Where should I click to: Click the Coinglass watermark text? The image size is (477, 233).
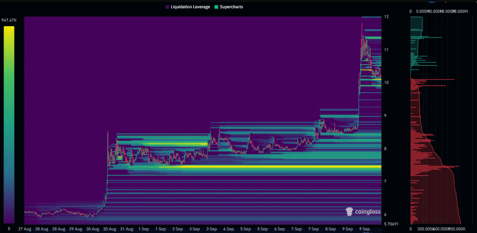[x=368, y=212]
